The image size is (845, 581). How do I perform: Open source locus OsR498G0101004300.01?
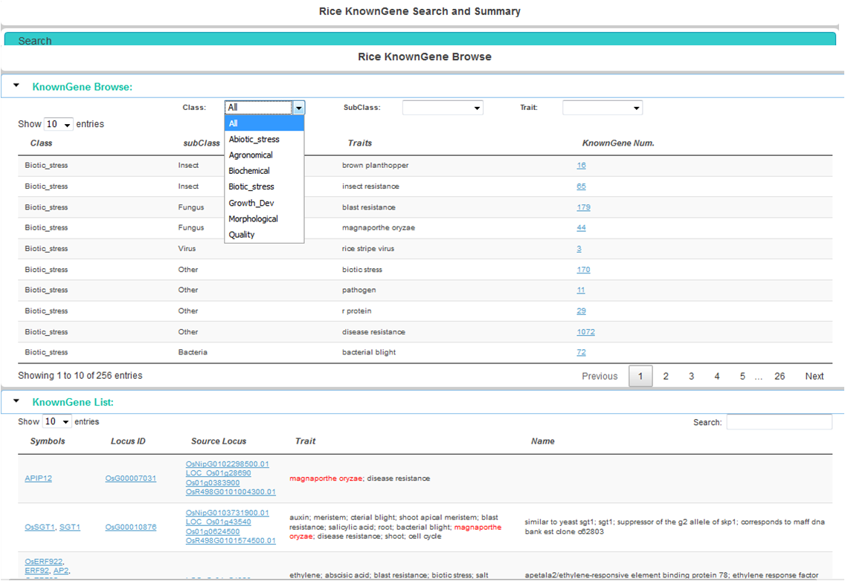[x=231, y=492]
